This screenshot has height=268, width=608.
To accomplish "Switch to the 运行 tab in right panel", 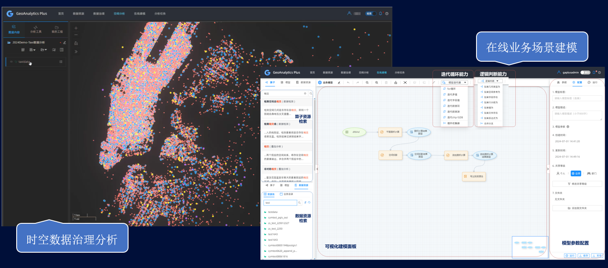I will [593, 83].
